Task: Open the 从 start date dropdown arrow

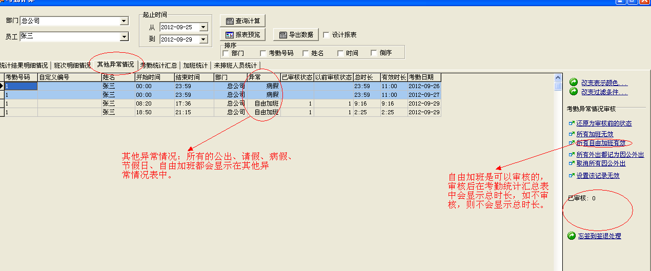Action: (x=204, y=27)
